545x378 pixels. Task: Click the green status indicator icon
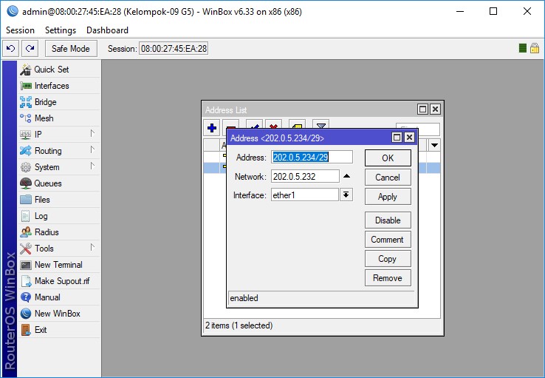click(522, 48)
